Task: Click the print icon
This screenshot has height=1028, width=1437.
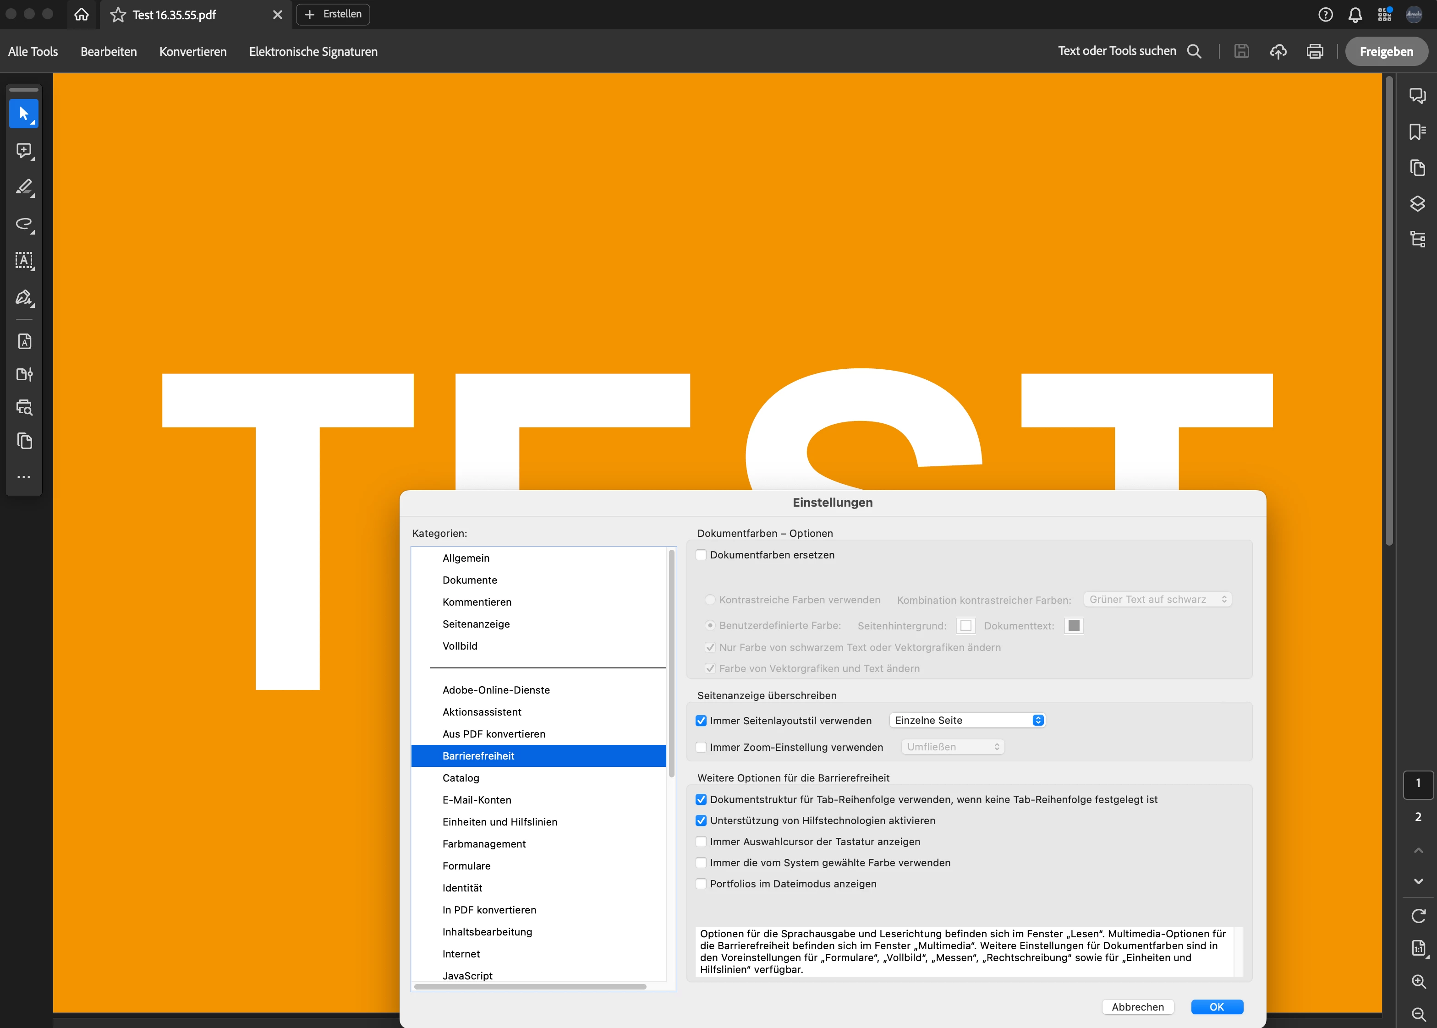Action: pyautogui.click(x=1314, y=51)
